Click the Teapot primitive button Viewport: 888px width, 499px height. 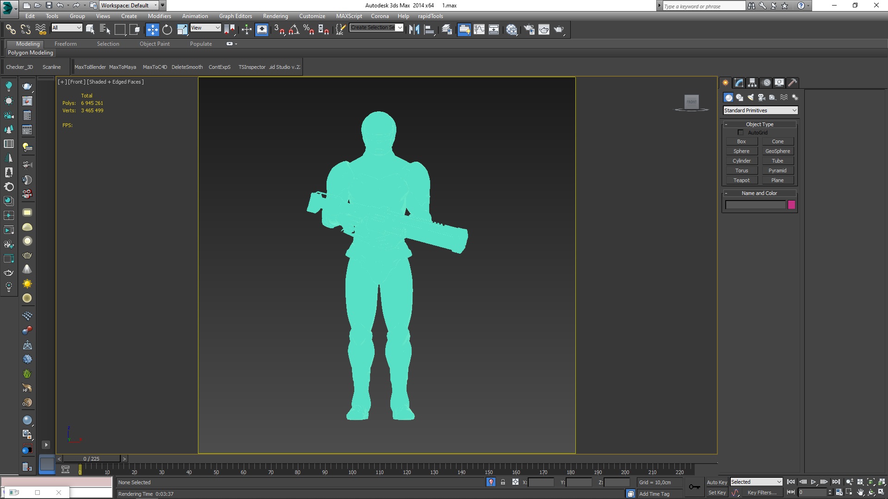coord(741,180)
